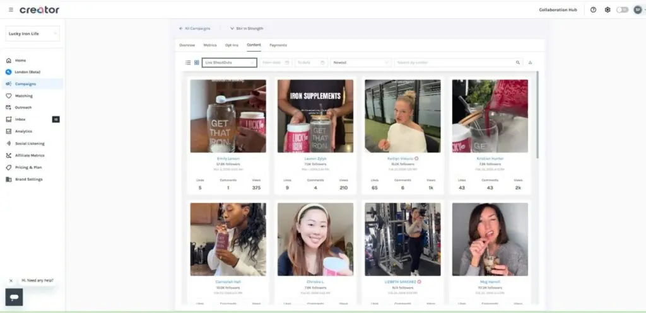Viewport: 646px width, 313px height.
Task: Expand the Stir in Strength campaign selector
Action: 247,28
